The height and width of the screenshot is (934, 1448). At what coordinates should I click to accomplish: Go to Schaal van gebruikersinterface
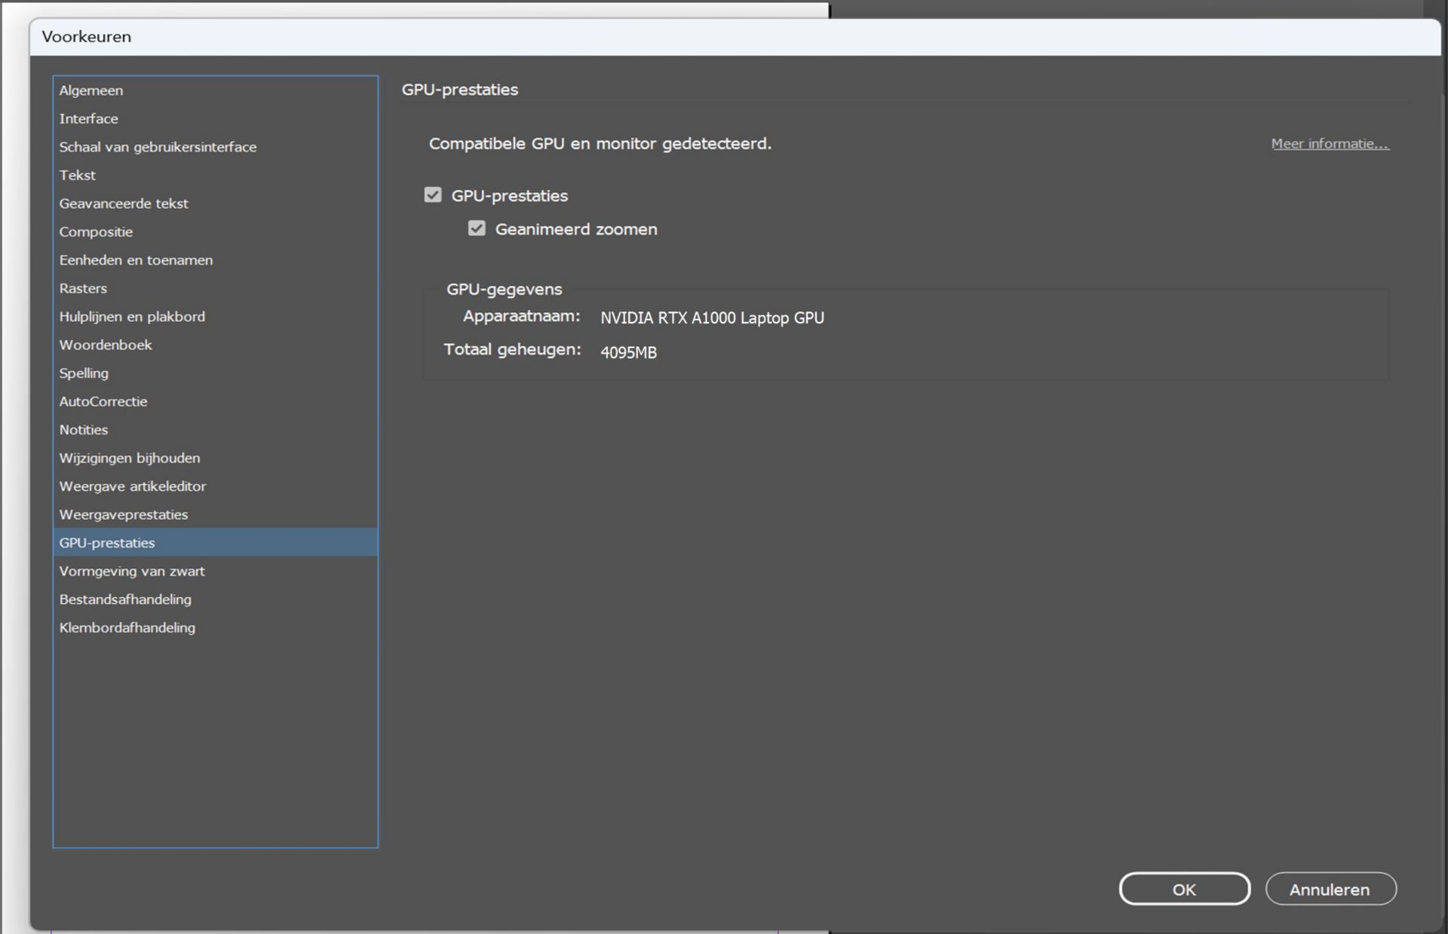158,147
